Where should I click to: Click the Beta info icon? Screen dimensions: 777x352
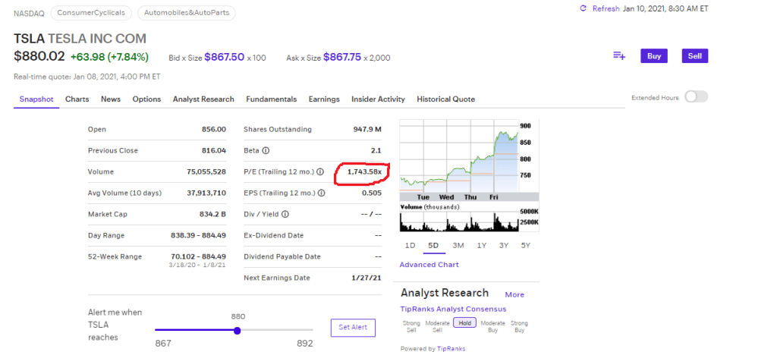coord(266,151)
